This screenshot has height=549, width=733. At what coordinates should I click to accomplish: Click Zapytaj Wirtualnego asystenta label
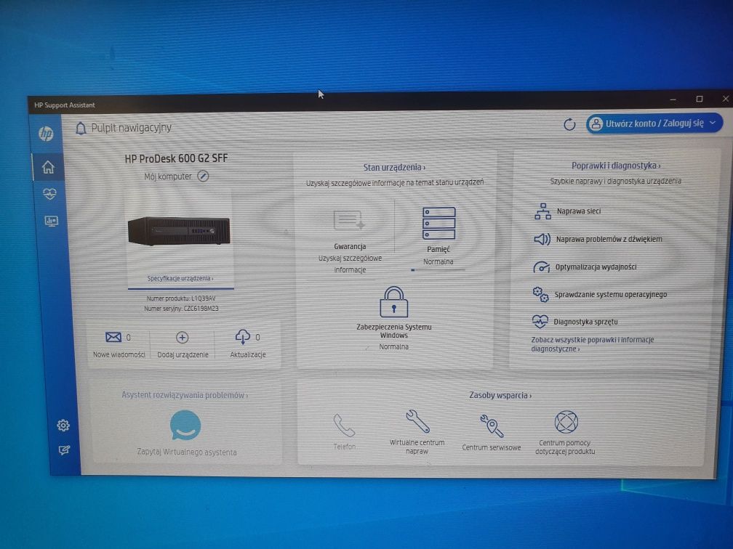point(186,452)
